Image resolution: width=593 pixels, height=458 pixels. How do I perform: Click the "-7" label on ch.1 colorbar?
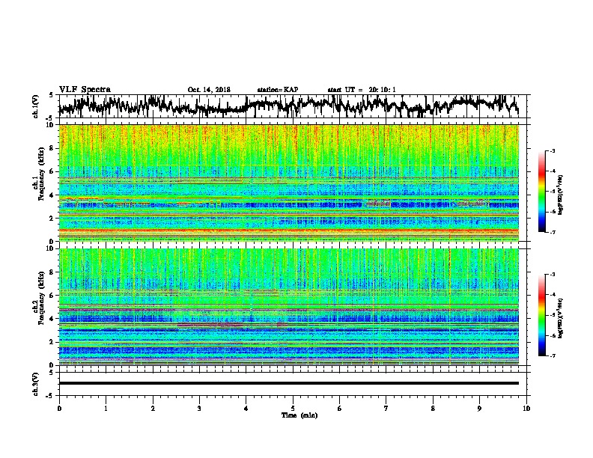pos(553,232)
